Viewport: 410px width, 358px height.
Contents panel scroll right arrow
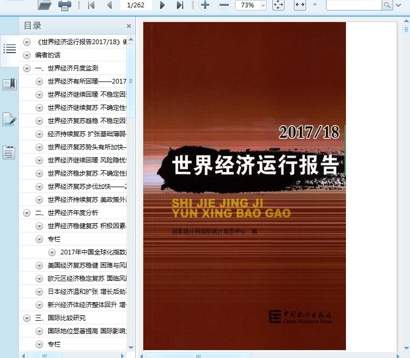122,356
